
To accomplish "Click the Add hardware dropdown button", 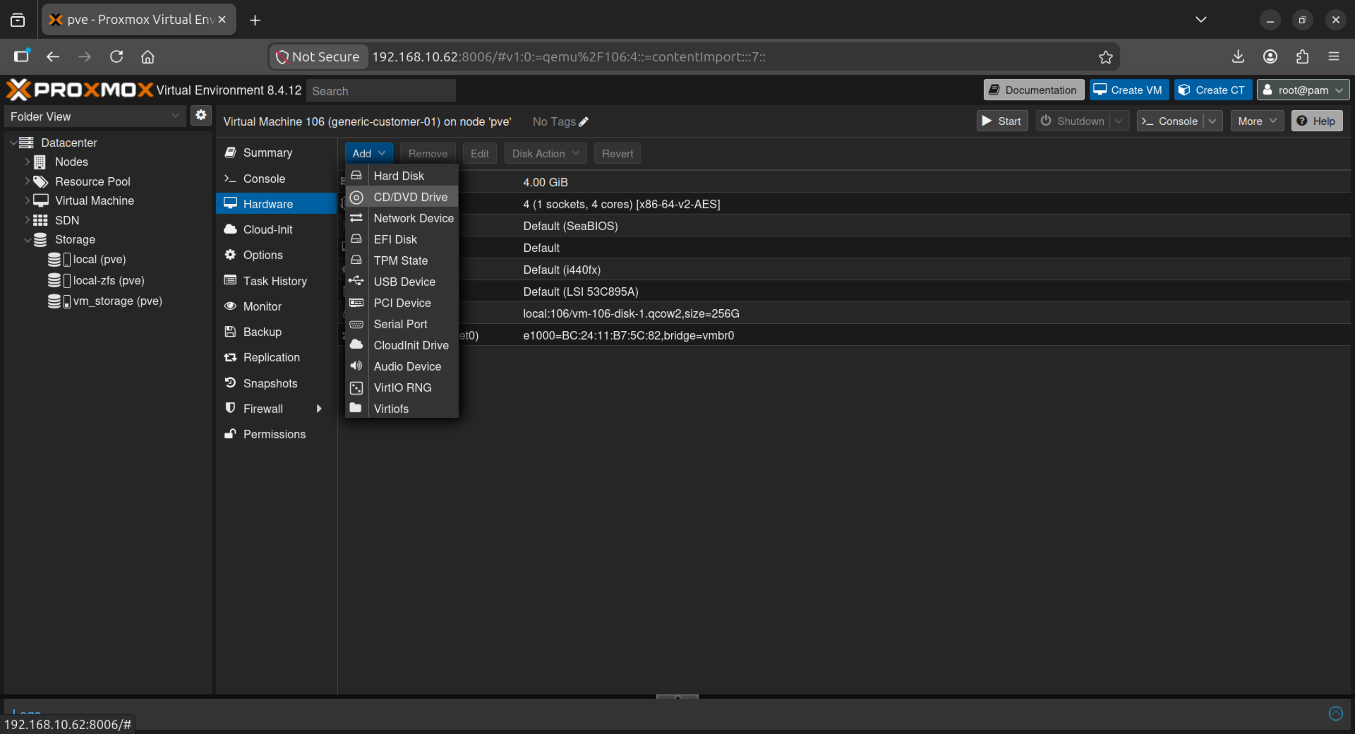I will pyautogui.click(x=369, y=154).
